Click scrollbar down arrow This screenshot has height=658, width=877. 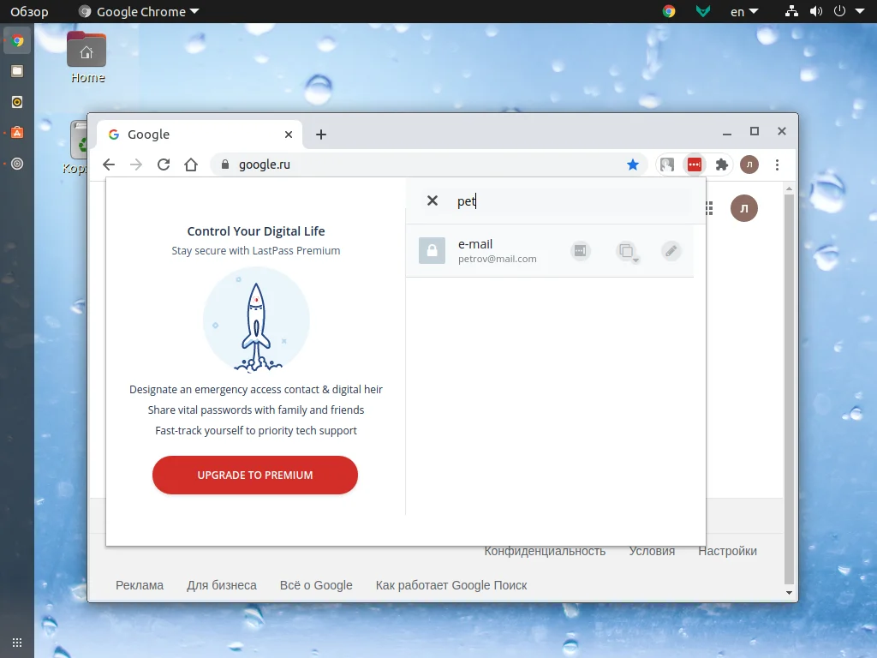[789, 593]
